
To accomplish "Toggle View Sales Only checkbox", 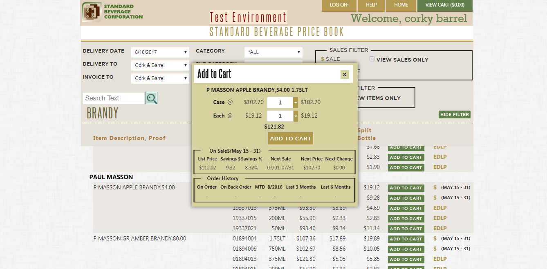I will pos(372,59).
